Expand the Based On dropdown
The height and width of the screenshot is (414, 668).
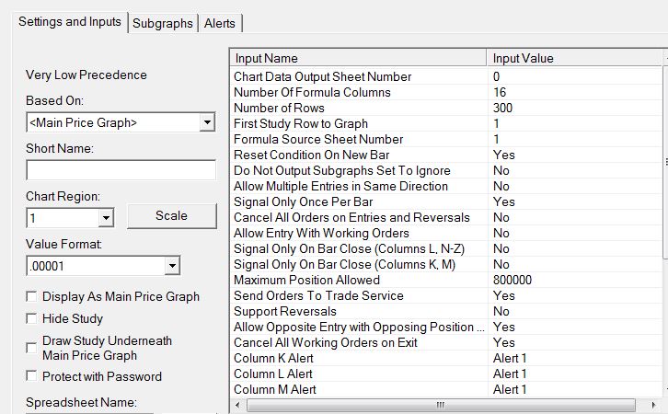206,122
